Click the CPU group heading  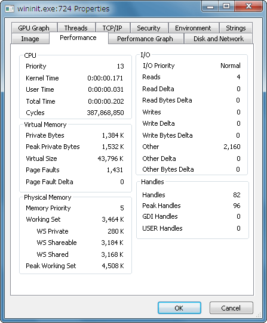[30, 55]
